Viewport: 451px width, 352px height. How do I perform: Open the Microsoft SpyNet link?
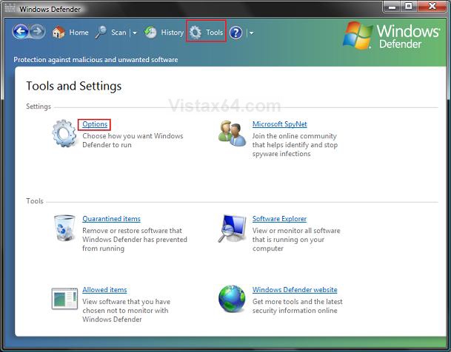pyautogui.click(x=280, y=124)
